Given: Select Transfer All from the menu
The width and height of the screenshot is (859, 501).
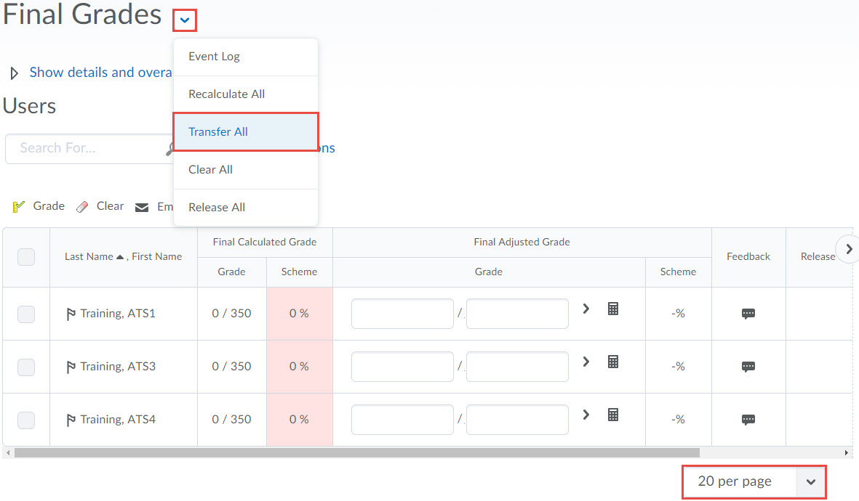Looking at the screenshot, I should click(x=218, y=132).
